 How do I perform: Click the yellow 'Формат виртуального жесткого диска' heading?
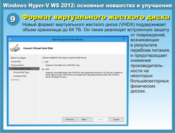(x=96, y=18)
